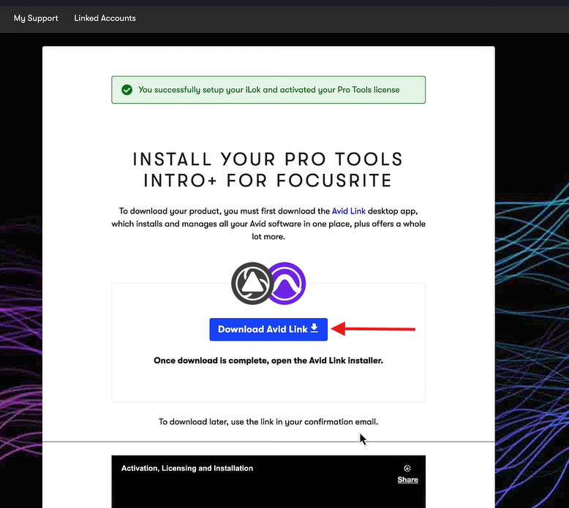The height and width of the screenshot is (508, 569).
Task: Click the 'Install Your Pro Tools Intro+ for Focusrite' heading
Action: (x=268, y=170)
